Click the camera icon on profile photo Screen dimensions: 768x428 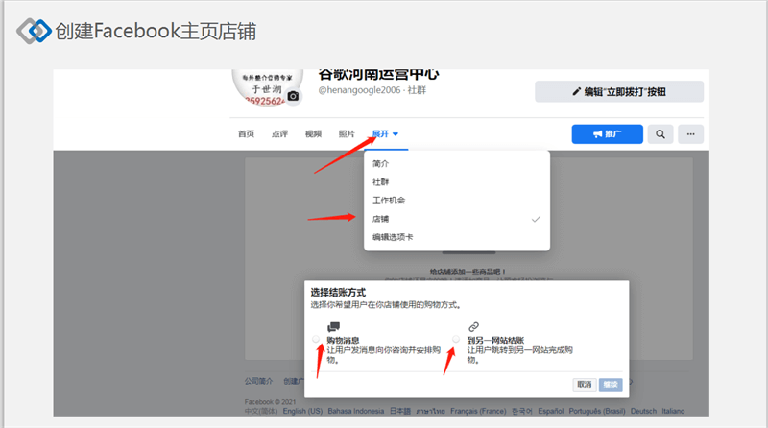coord(293,96)
